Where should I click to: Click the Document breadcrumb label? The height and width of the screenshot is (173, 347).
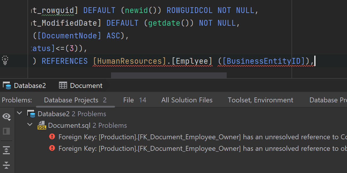[x=86, y=86]
